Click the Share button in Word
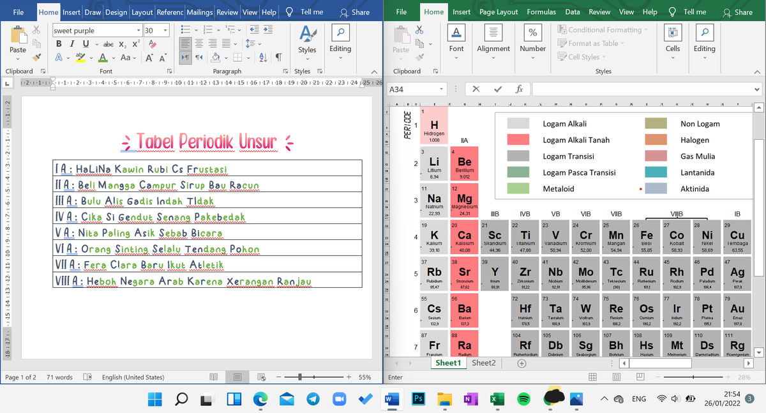766x413 pixels. pyautogui.click(x=355, y=12)
